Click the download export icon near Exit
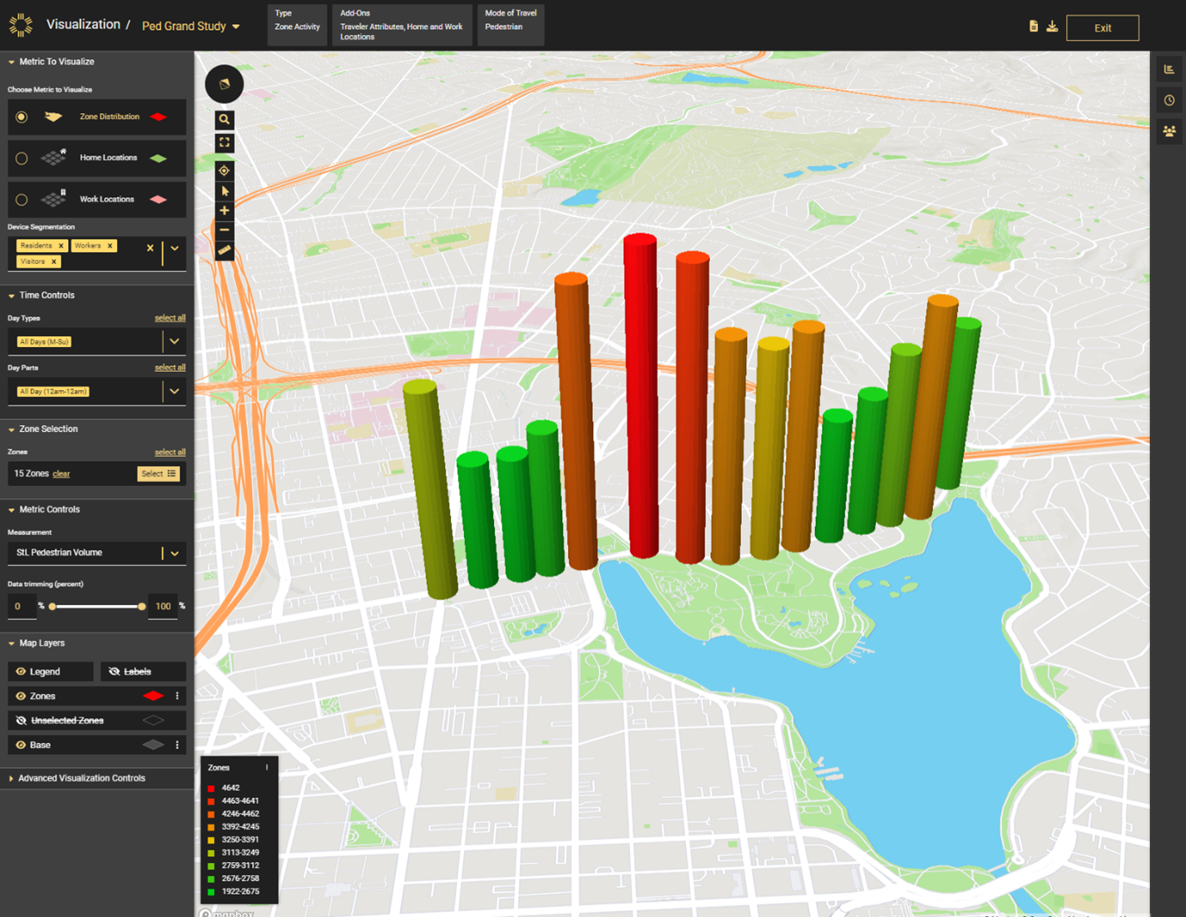The image size is (1186, 917). [1051, 26]
